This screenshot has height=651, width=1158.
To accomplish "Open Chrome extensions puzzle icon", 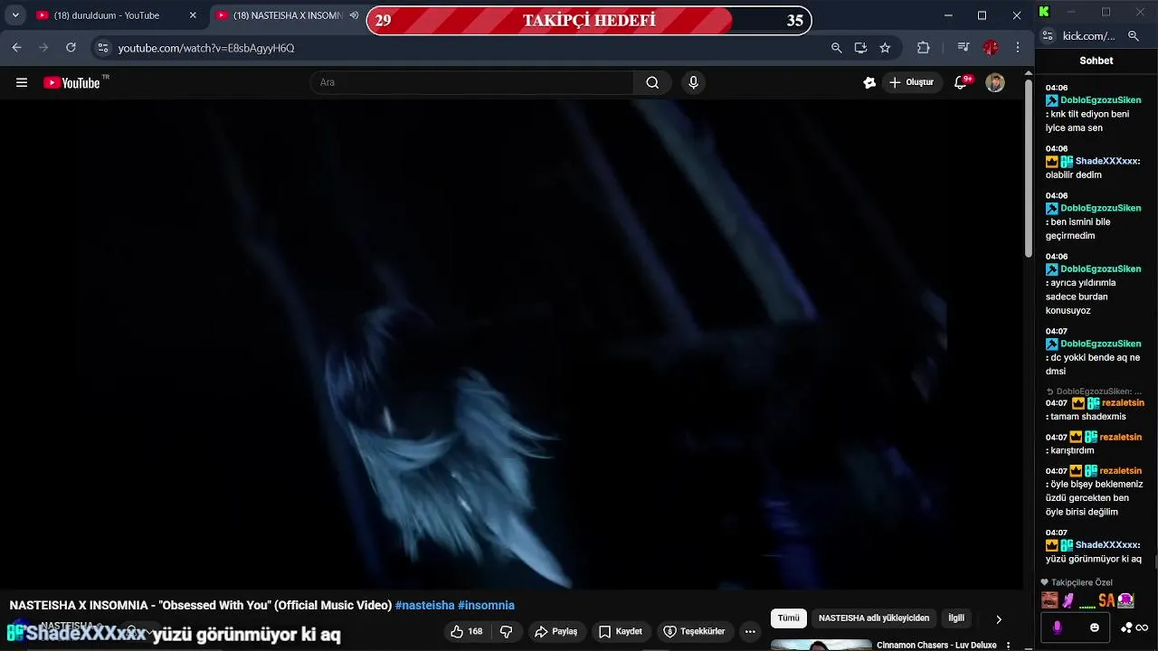I will [x=923, y=48].
